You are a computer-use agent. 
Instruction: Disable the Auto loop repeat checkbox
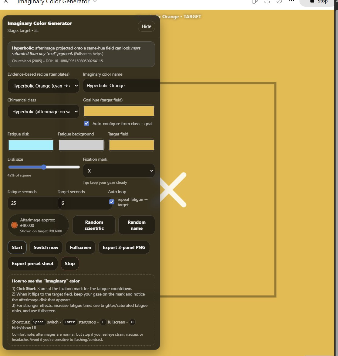(112, 202)
